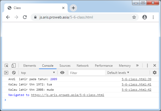Click the address bar URL
161x111 pixels.
click(x=66, y=17)
